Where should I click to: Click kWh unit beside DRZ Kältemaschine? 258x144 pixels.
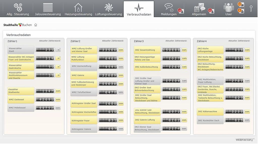tap(247, 112)
